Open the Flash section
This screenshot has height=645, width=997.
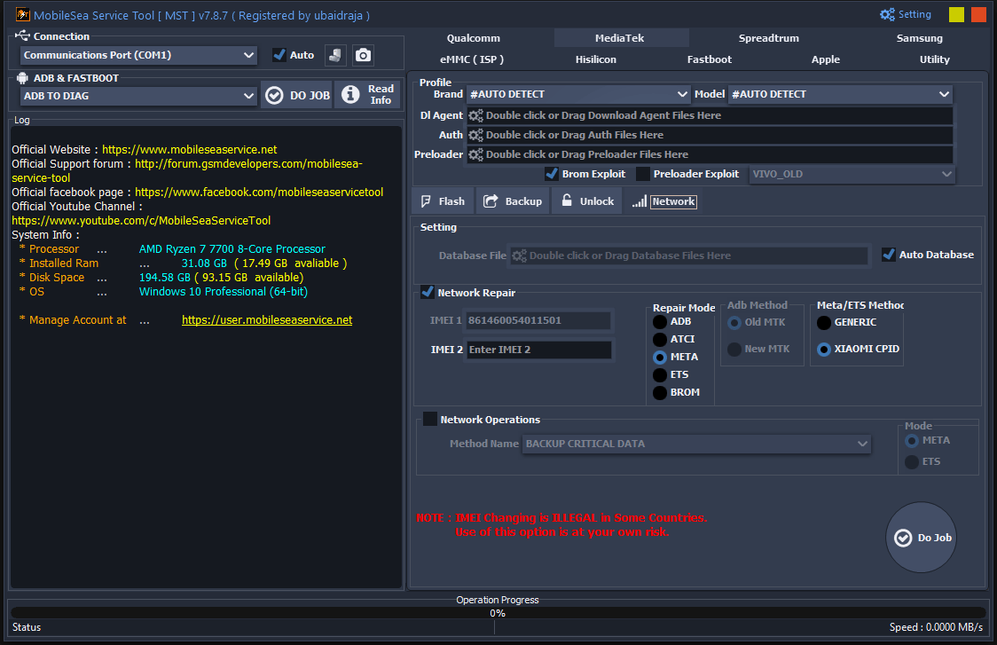pyautogui.click(x=443, y=201)
